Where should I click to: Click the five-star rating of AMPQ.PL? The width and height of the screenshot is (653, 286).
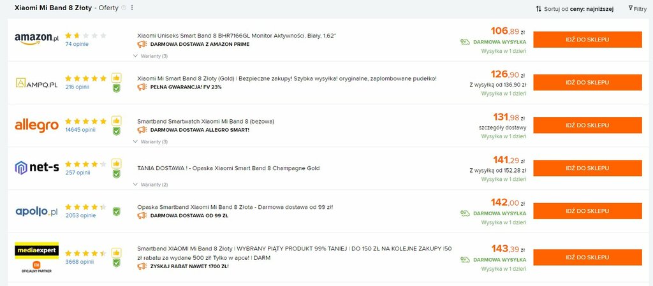point(86,78)
